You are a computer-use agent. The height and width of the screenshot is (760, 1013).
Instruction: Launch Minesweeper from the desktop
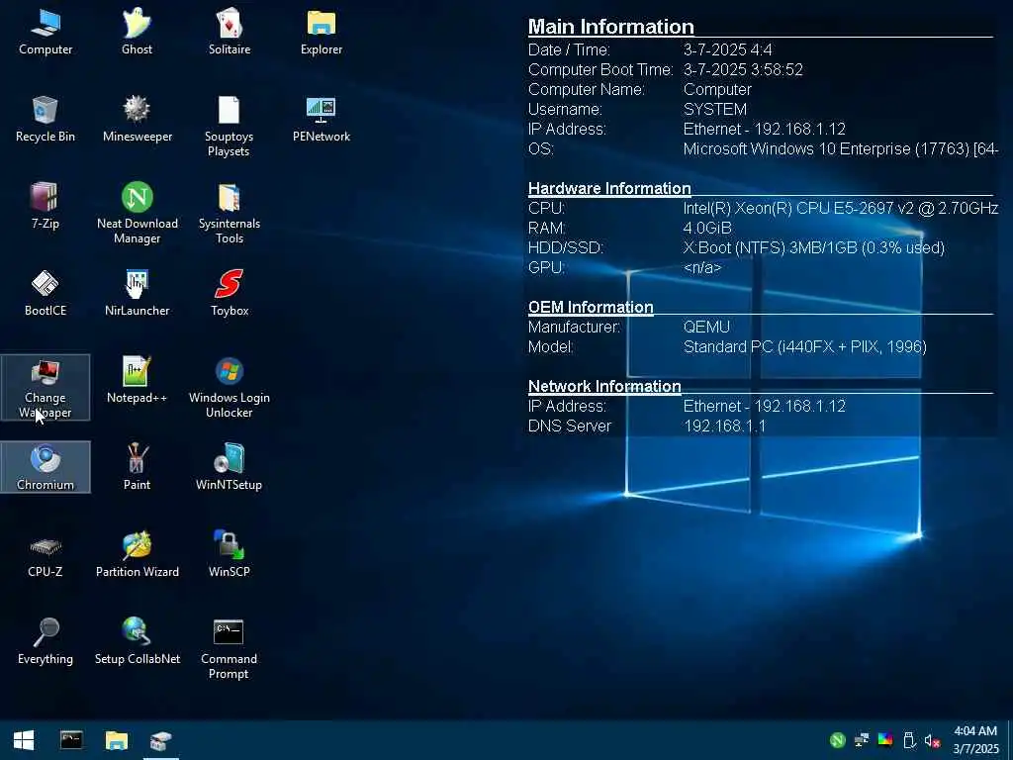137,120
